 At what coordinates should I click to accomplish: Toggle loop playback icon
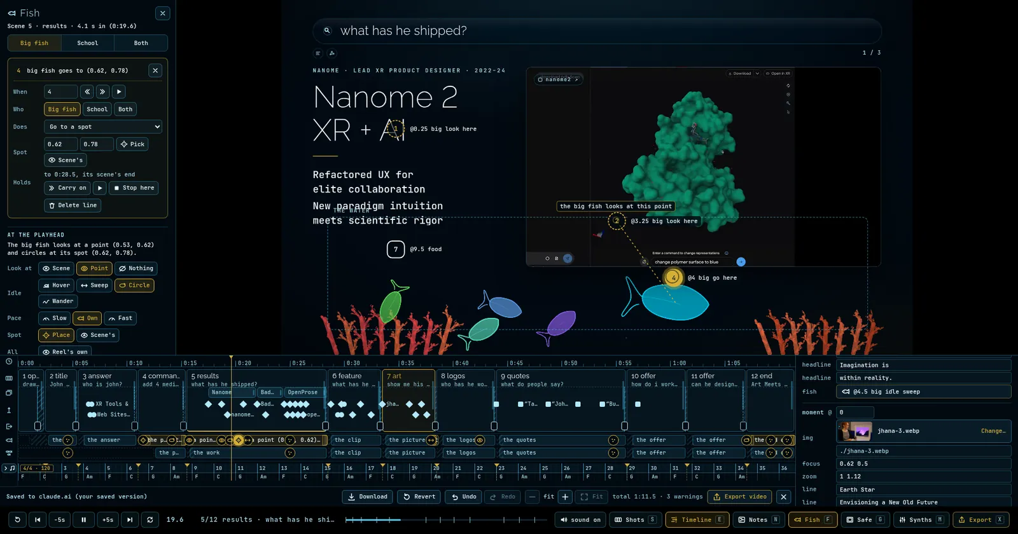click(x=150, y=519)
